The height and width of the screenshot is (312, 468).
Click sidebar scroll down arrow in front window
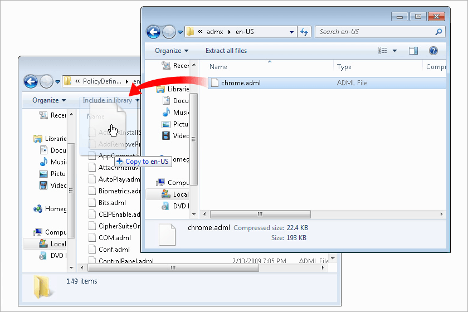pos(194,214)
